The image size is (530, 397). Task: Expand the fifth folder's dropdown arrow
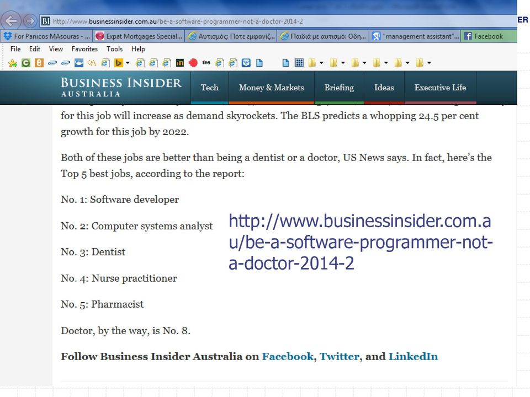pyautogui.click(x=407, y=63)
